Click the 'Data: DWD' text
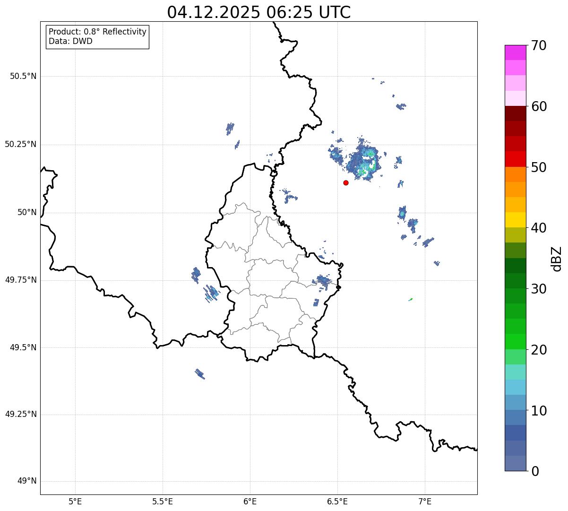Image resolution: width=568 pixels, height=511 pixels. click(70, 41)
